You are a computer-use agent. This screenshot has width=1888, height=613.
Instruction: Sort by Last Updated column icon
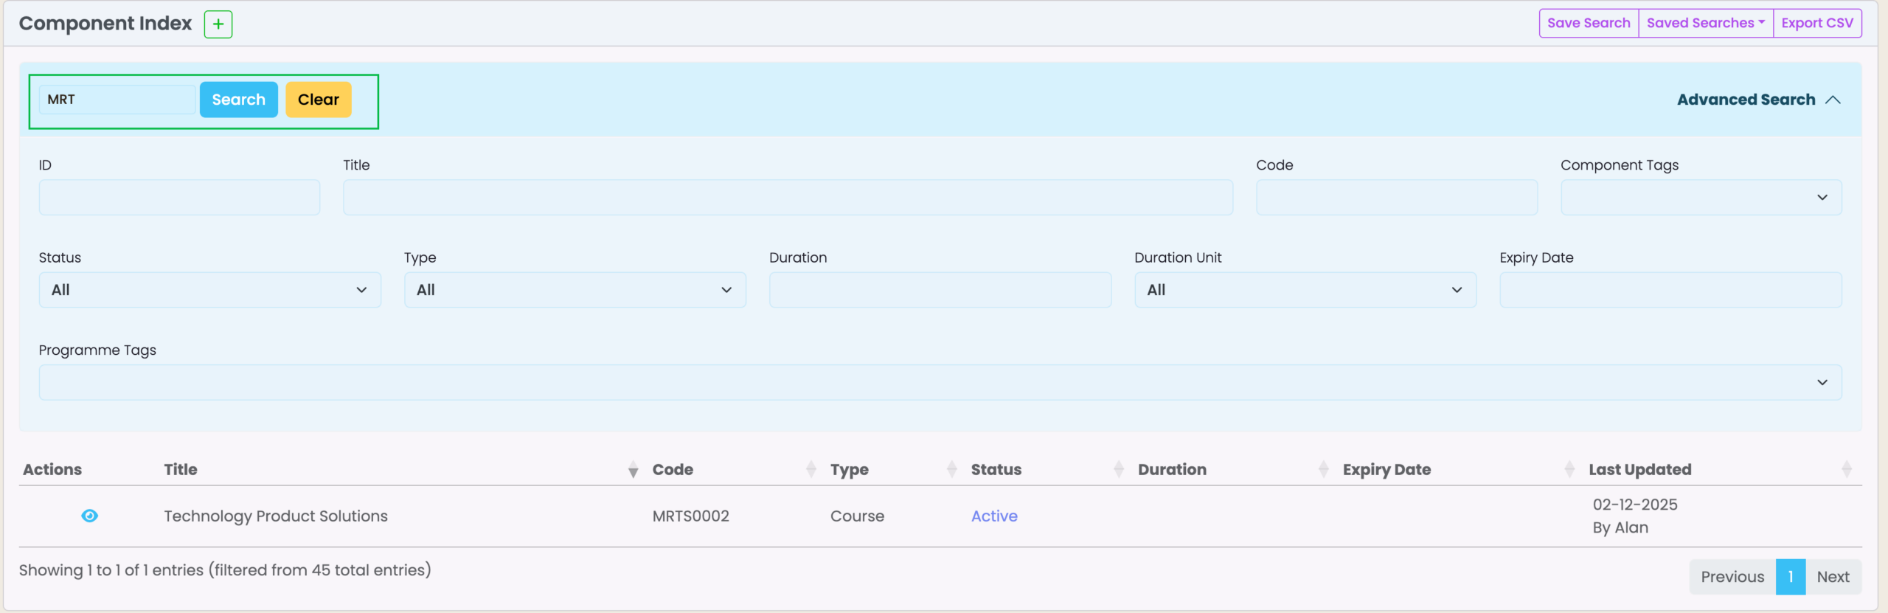tap(1846, 469)
